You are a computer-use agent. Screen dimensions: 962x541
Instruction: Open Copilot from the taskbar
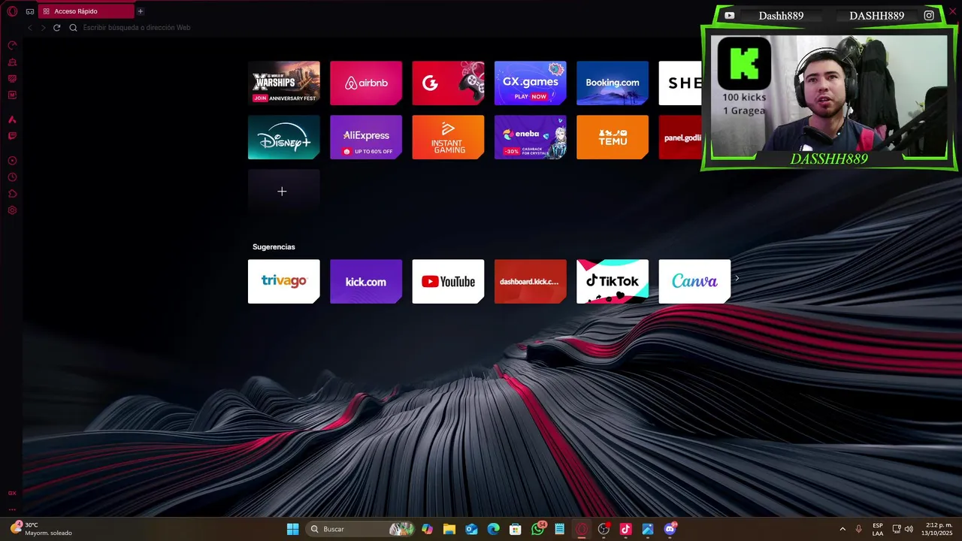(x=428, y=529)
